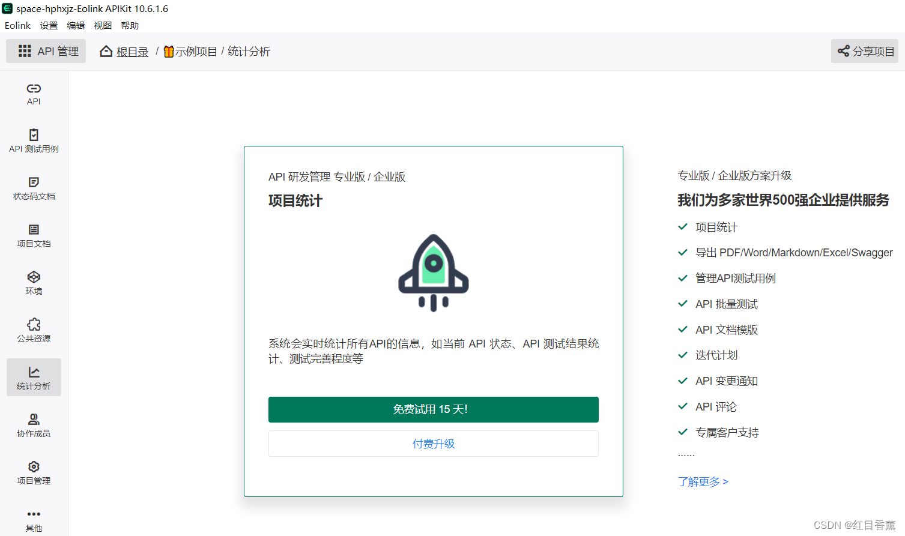This screenshot has height=536, width=905.
Task: Open the 示例项目 breadcrumb
Action: [196, 52]
